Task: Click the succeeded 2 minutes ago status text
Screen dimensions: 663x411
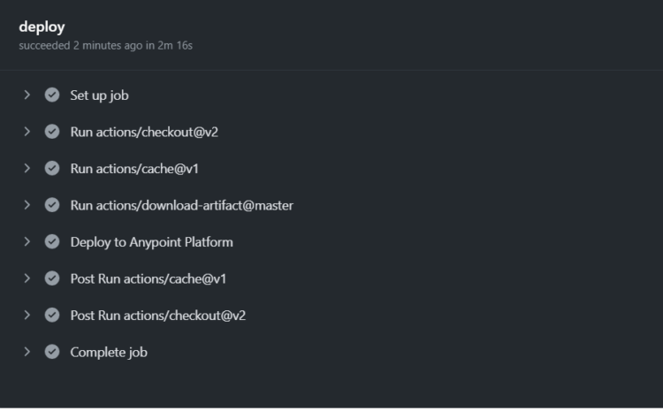Action: 105,45
